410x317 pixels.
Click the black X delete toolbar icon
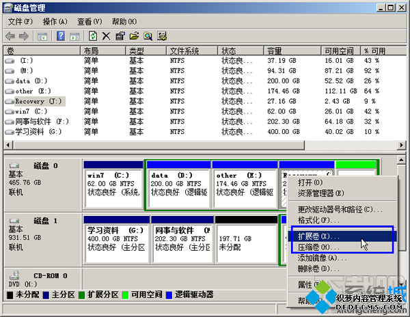pyautogui.click(x=106, y=36)
